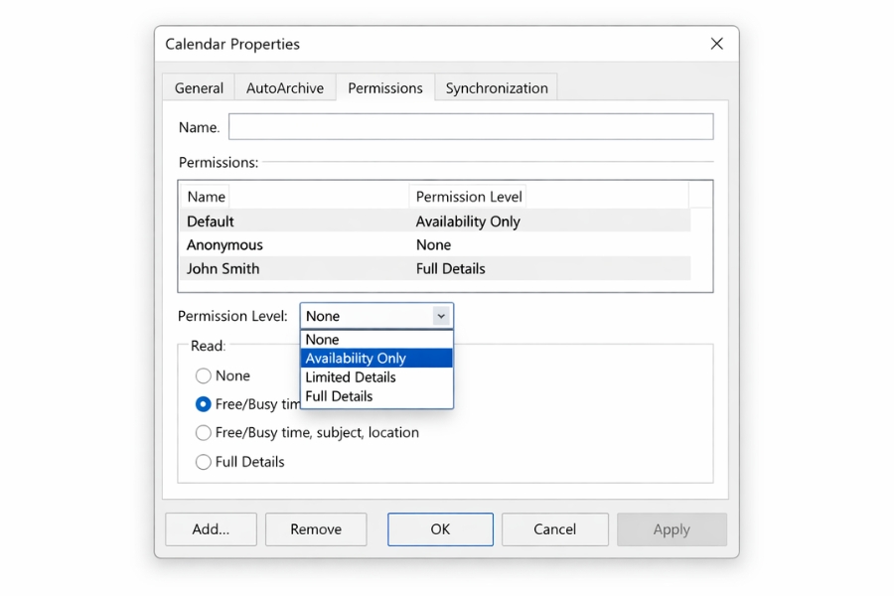The image size is (894, 596).
Task: Click the Cancel button
Action: coord(554,529)
